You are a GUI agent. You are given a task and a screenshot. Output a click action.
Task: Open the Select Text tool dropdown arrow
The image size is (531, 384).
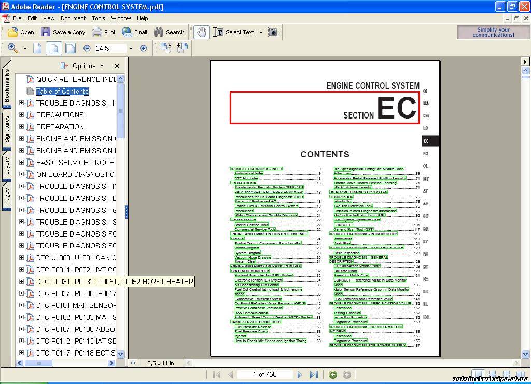[261, 32]
